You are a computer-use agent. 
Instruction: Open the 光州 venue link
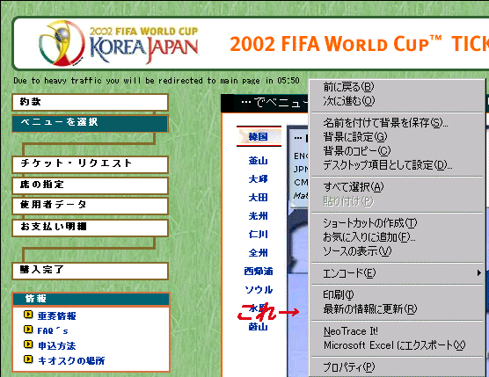coord(258,216)
